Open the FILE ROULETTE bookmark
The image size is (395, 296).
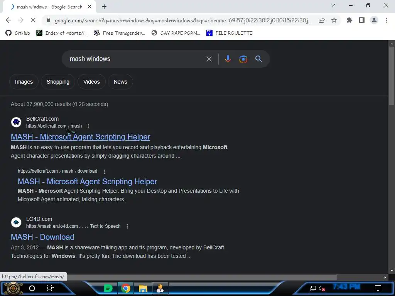point(229,33)
